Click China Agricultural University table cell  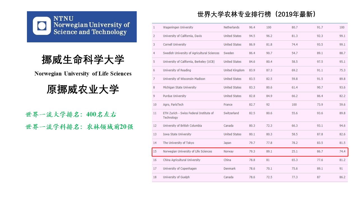tap(181, 160)
